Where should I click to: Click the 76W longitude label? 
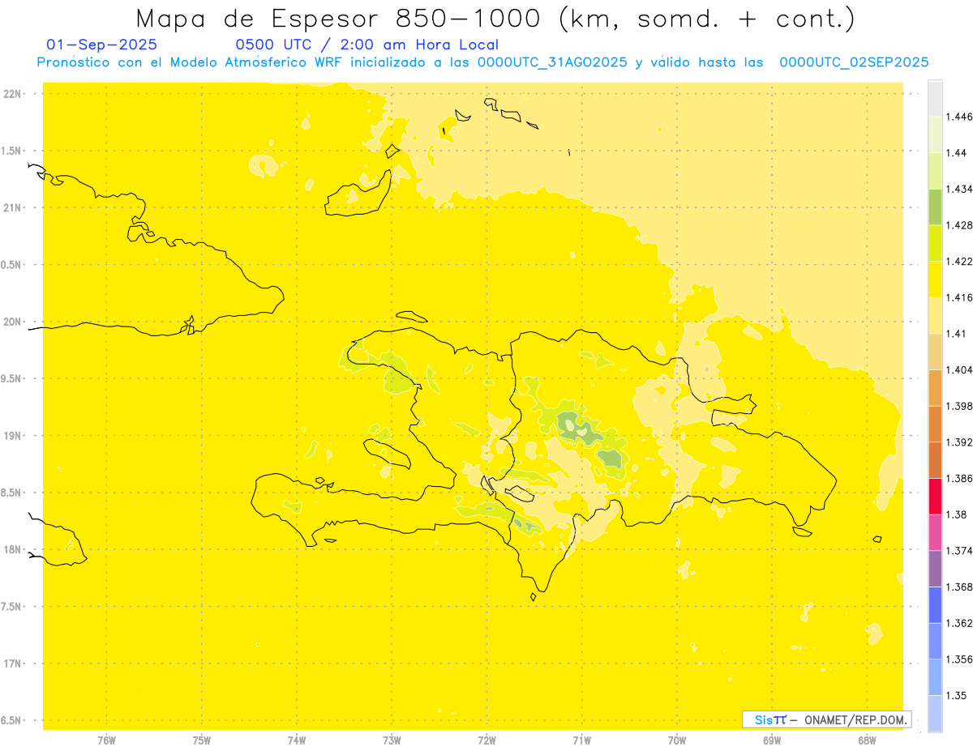106,740
